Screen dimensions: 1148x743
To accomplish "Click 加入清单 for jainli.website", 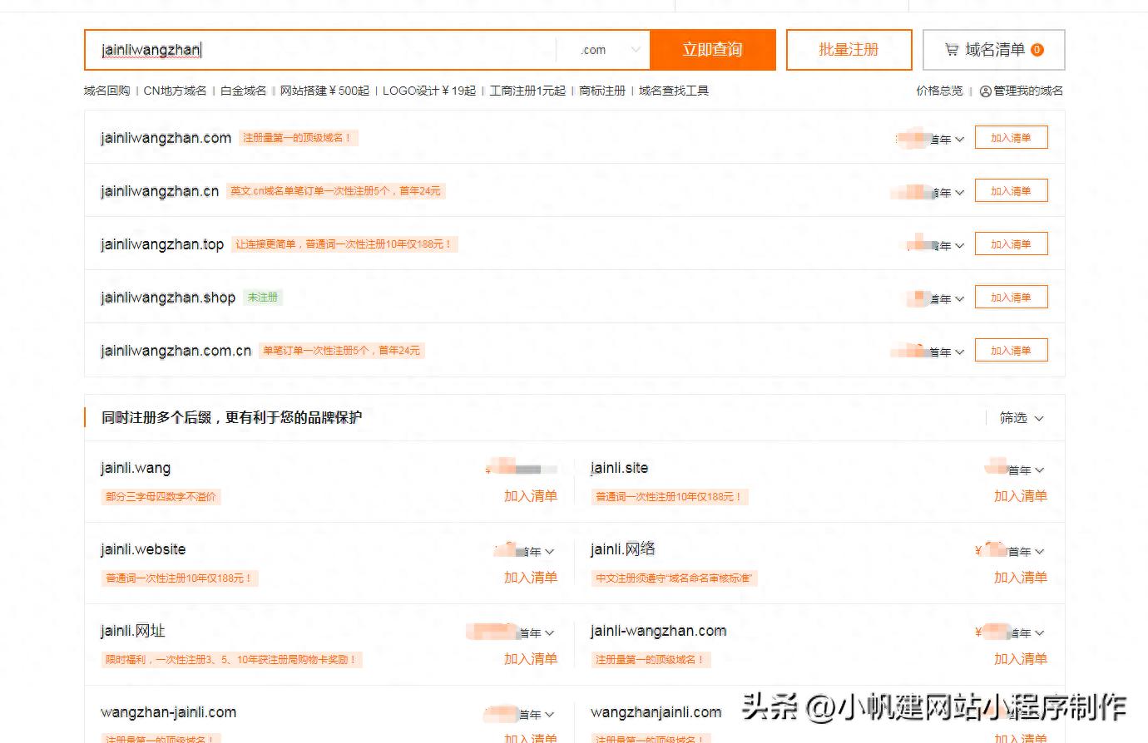I will [x=531, y=578].
